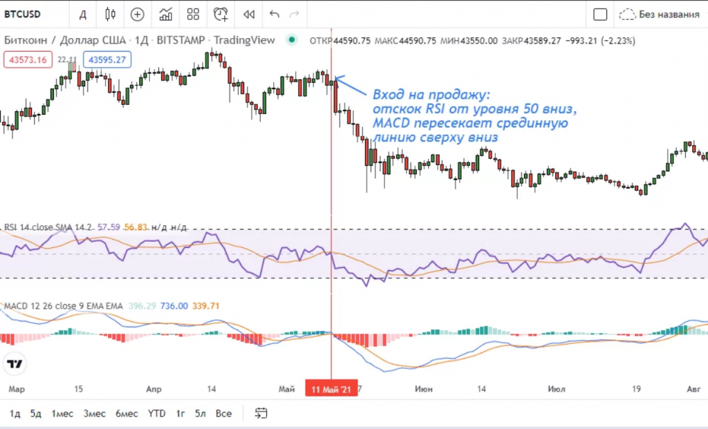Redo the last chart action

(x=295, y=15)
